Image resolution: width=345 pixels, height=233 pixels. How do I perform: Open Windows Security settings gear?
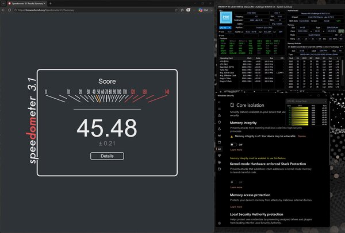(x=220, y=223)
